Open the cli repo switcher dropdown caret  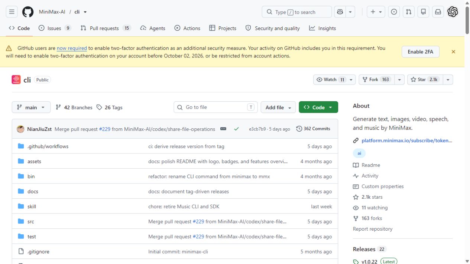click(85, 12)
